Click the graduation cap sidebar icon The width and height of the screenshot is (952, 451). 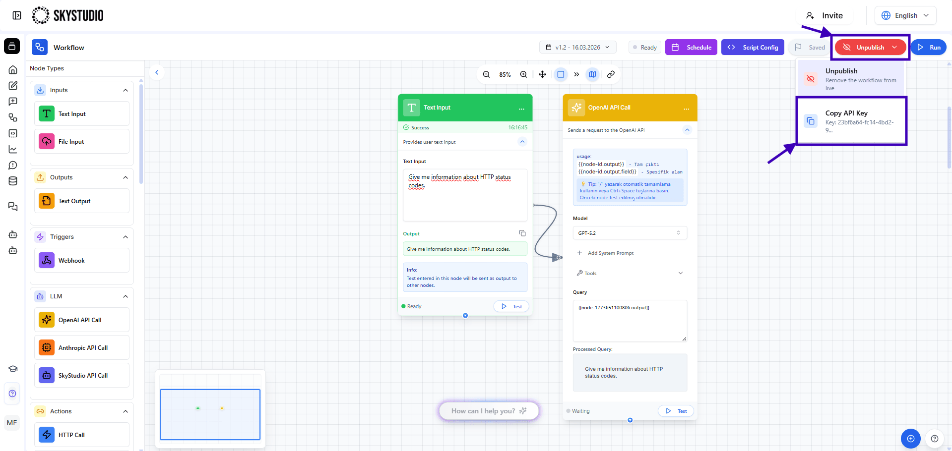pyautogui.click(x=13, y=369)
